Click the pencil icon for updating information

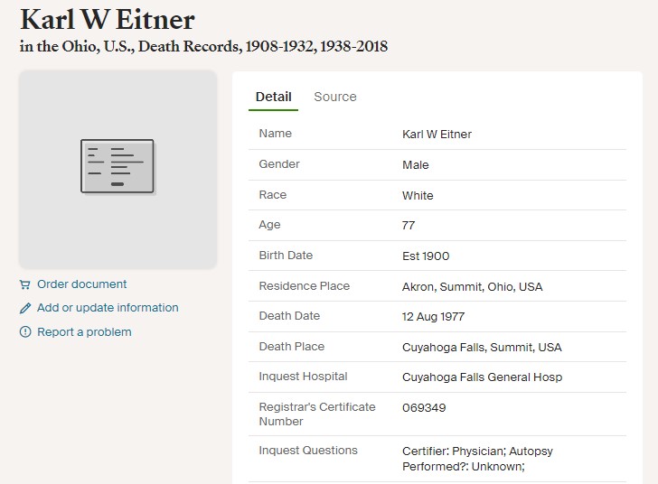pos(25,308)
